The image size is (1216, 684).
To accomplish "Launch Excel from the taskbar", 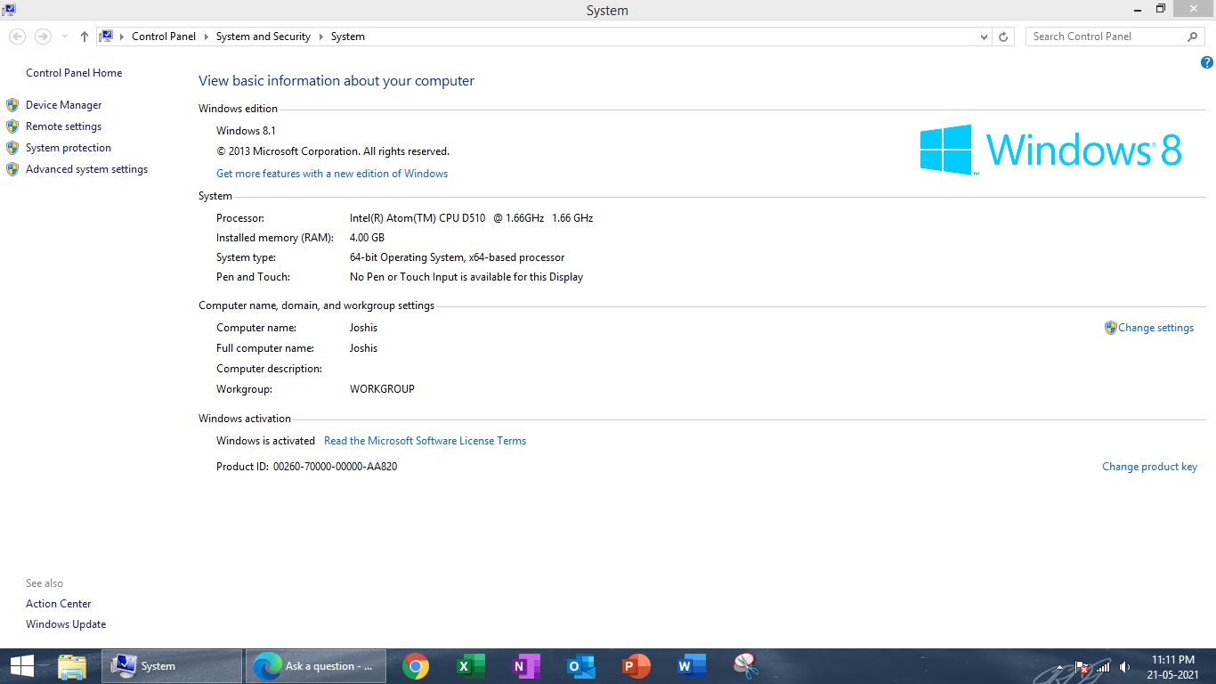I will [x=471, y=665].
